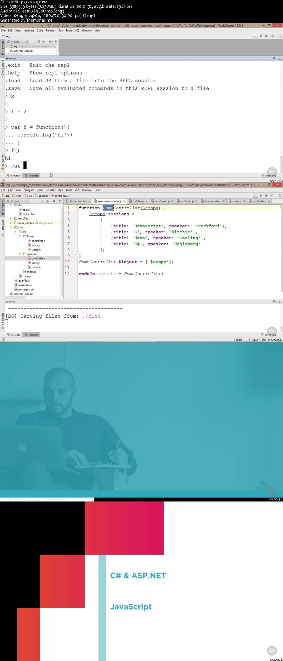The height and width of the screenshot is (661, 283).
Task: Toggle the 2: Structure tool window in M6
Action: click(x=2, y=69)
